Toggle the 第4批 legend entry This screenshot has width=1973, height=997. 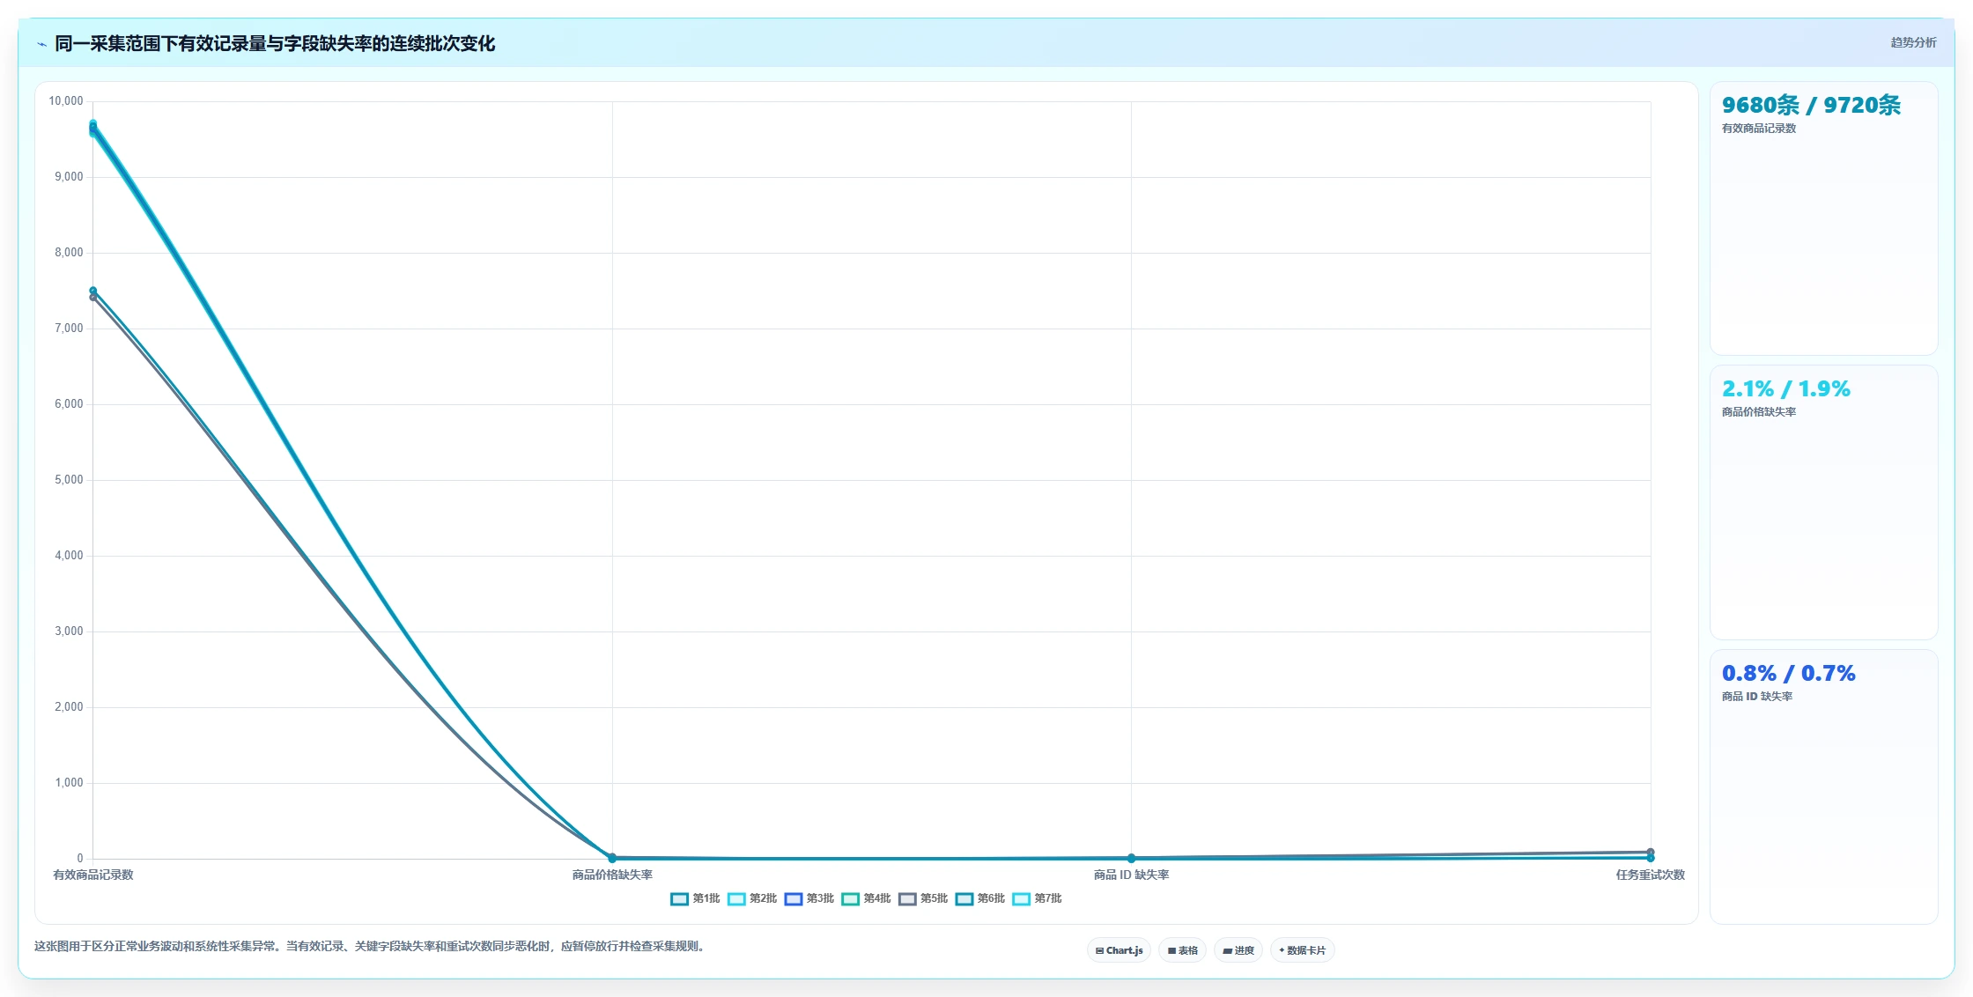pyautogui.click(x=866, y=898)
